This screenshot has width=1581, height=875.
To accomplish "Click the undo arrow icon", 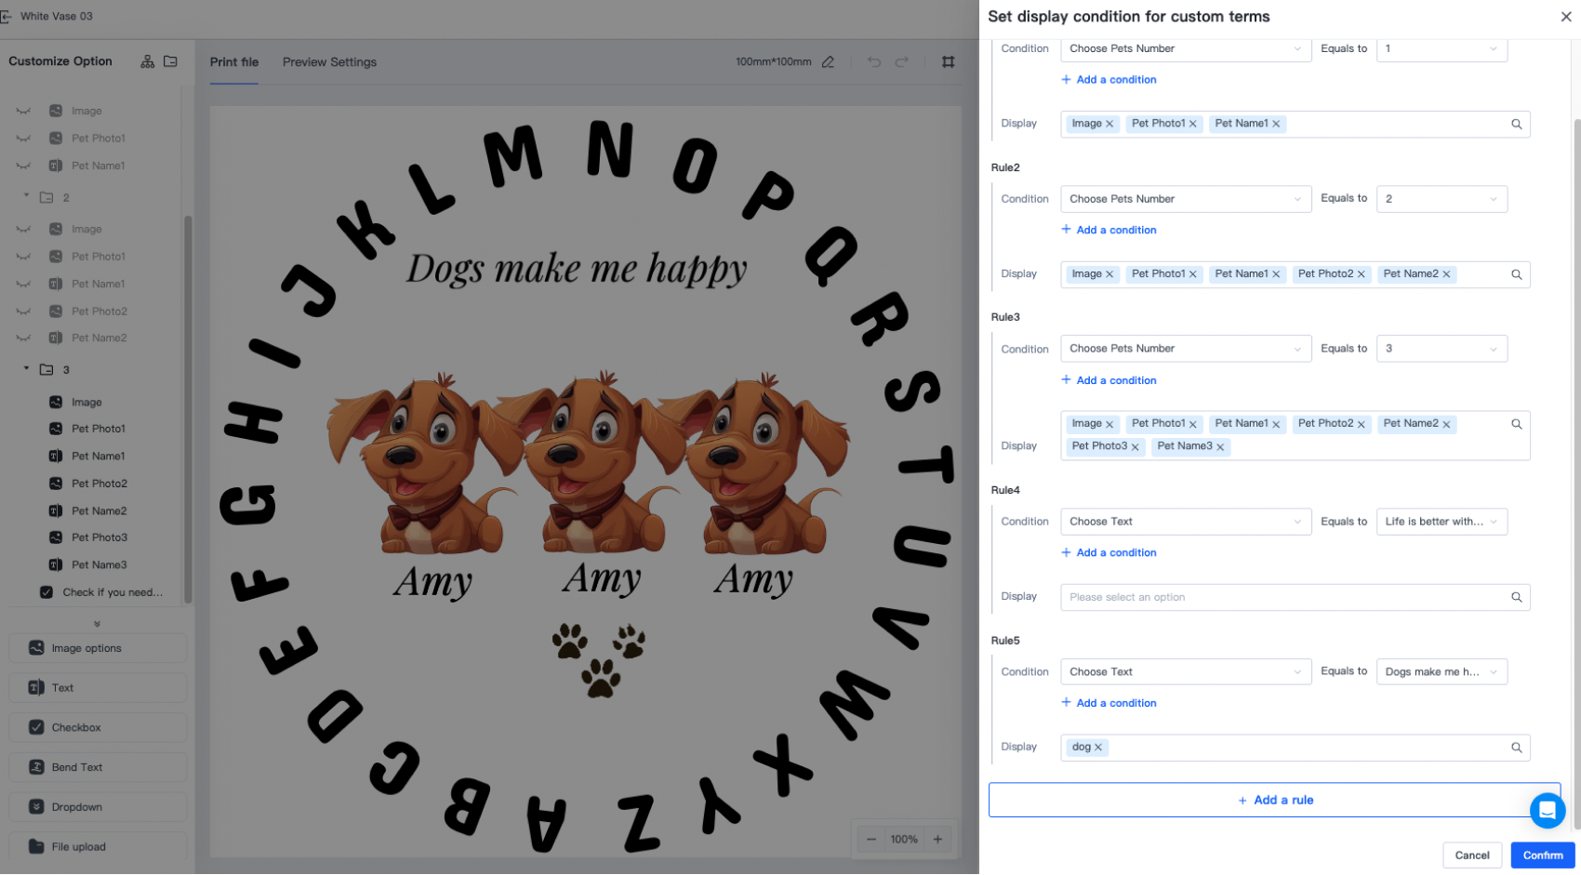I will tap(874, 62).
